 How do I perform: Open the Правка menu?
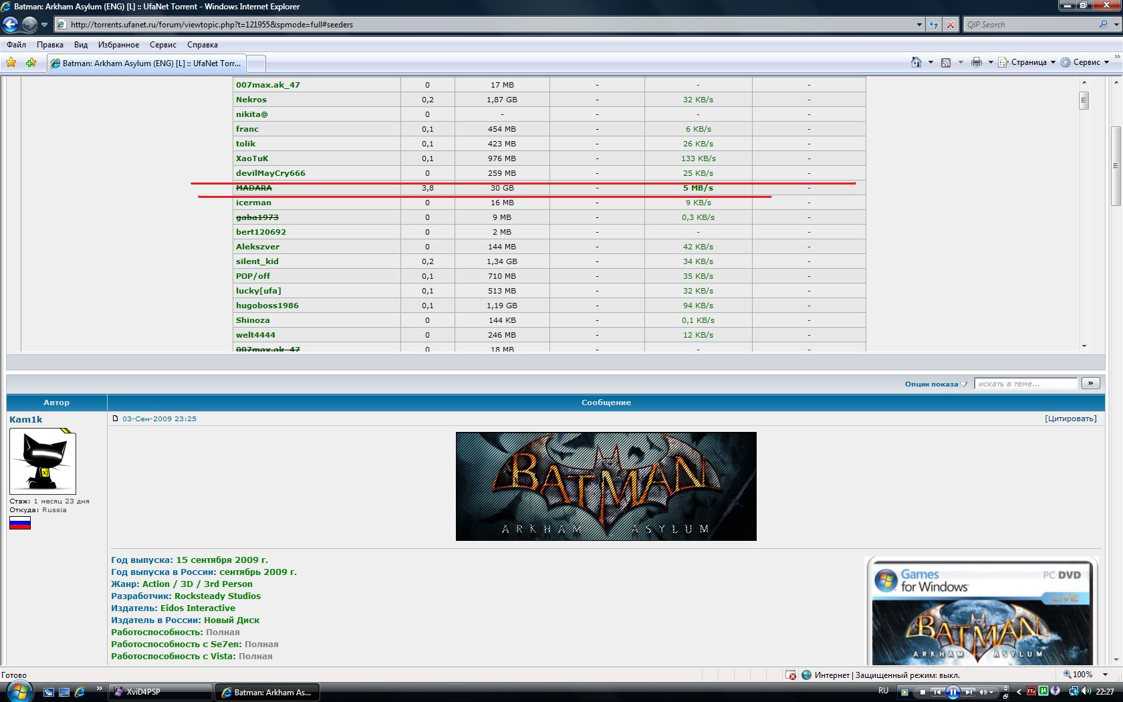click(x=50, y=45)
